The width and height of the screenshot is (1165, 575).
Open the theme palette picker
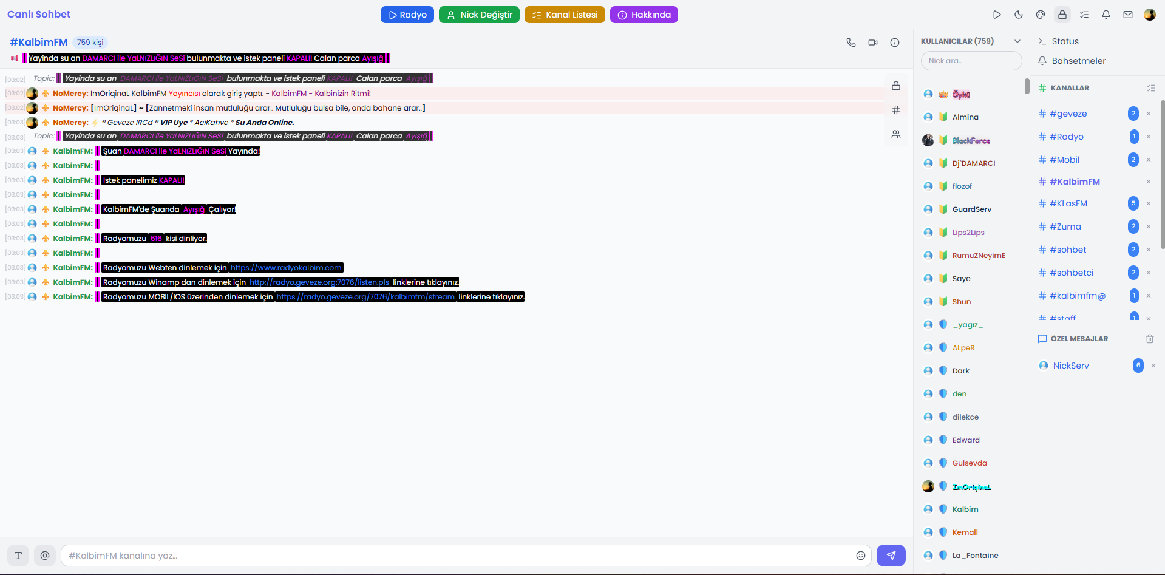pyautogui.click(x=1041, y=15)
